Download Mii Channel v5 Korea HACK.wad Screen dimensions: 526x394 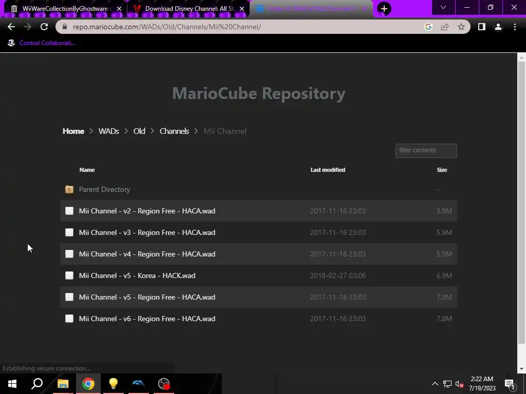tap(137, 275)
